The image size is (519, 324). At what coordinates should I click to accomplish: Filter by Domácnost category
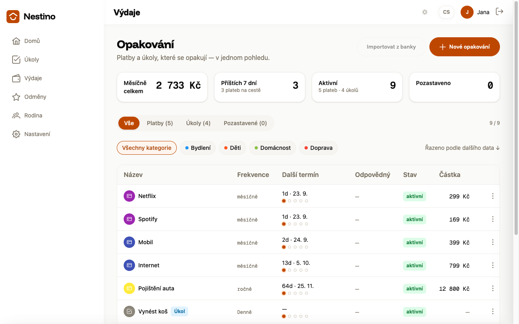coord(272,148)
